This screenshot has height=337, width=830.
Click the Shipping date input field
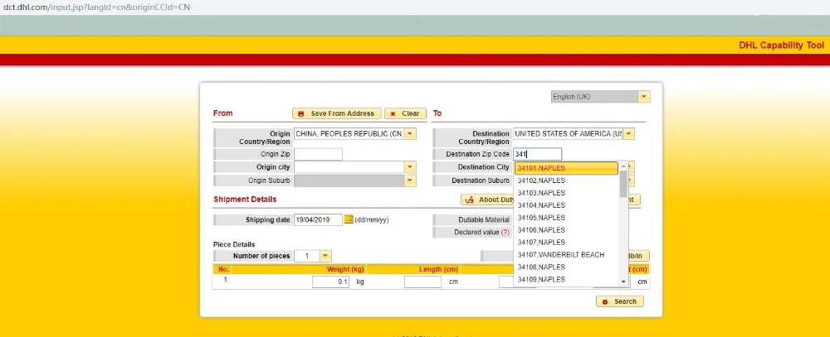point(318,219)
